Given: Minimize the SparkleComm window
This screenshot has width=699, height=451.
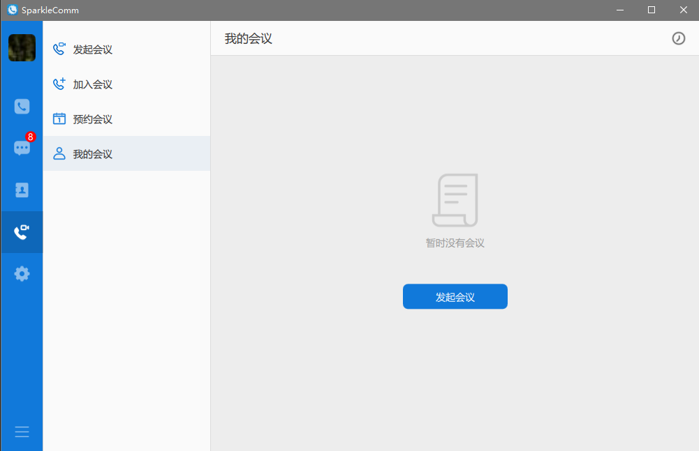Looking at the screenshot, I should 619,10.
